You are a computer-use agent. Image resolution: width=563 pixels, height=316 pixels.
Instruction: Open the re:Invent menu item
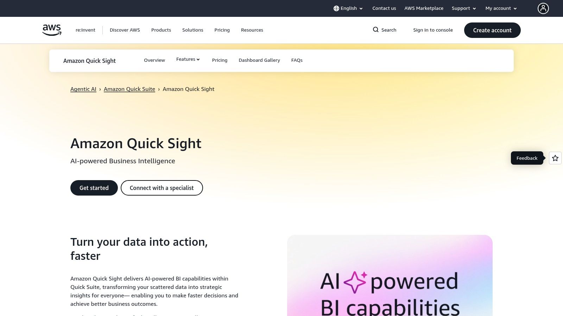(86, 30)
